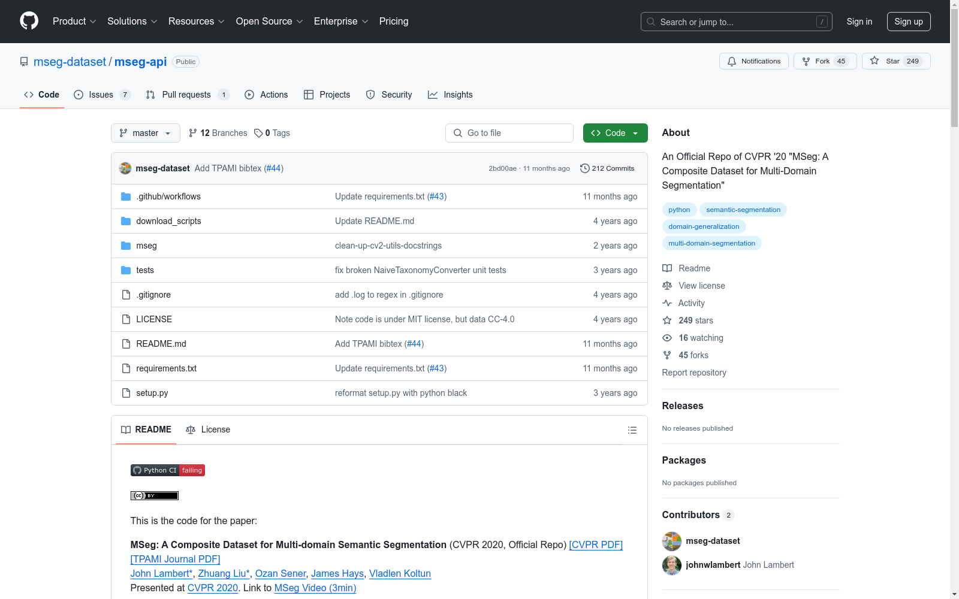
Task: Expand the Solutions menu
Action: (132, 21)
